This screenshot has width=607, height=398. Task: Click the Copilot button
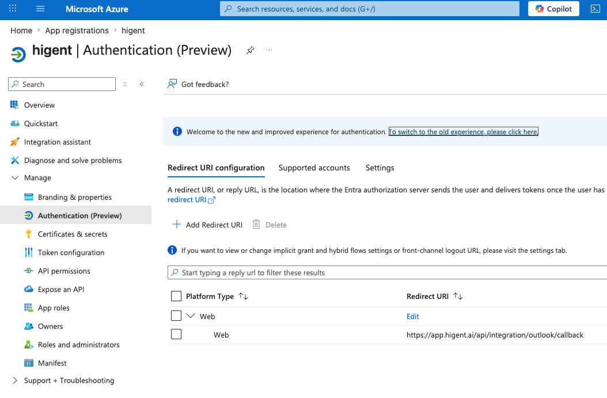click(x=553, y=9)
